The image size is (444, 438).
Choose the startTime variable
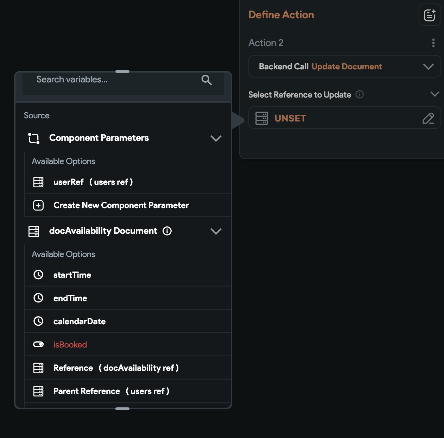[x=72, y=275]
